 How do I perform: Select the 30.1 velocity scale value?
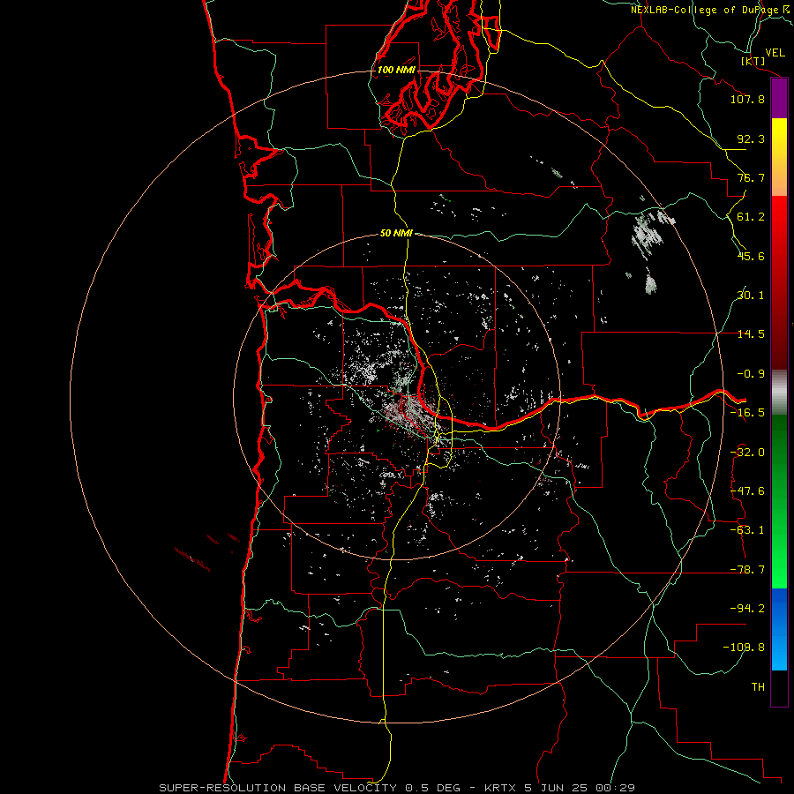click(751, 296)
